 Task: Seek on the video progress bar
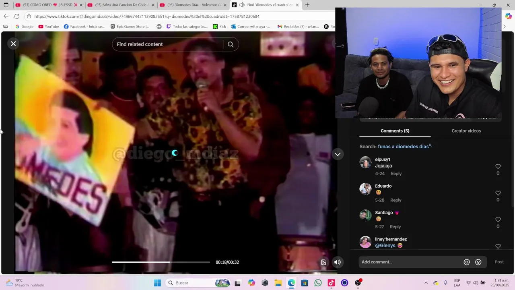(161, 262)
